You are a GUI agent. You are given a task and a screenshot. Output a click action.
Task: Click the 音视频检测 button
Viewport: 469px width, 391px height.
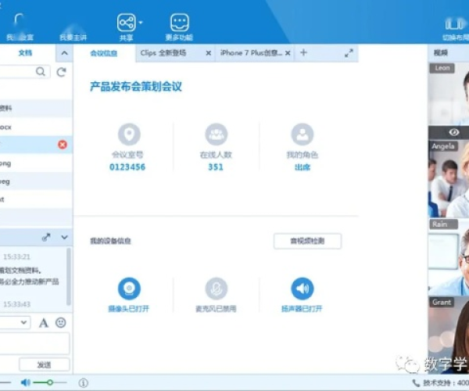(307, 241)
